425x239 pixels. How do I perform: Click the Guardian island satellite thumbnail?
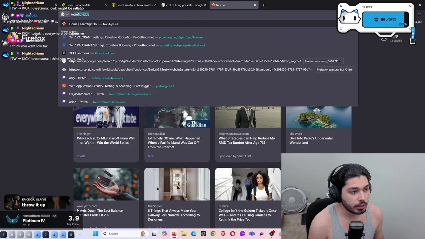(177, 117)
